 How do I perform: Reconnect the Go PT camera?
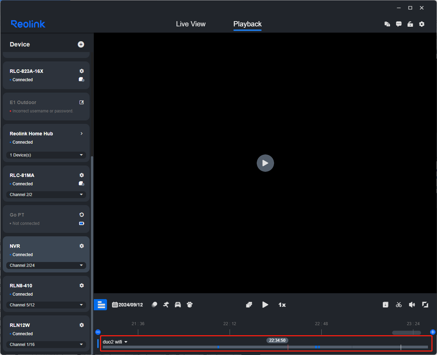click(x=82, y=215)
